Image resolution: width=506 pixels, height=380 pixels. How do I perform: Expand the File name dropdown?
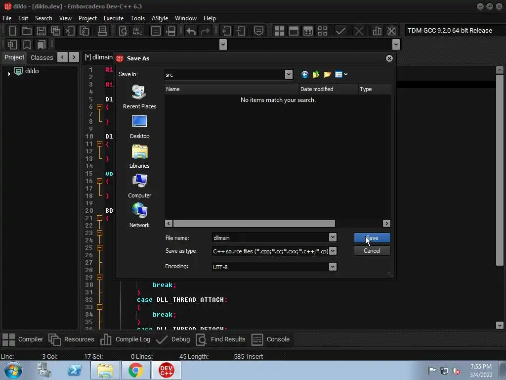(333, 237)
